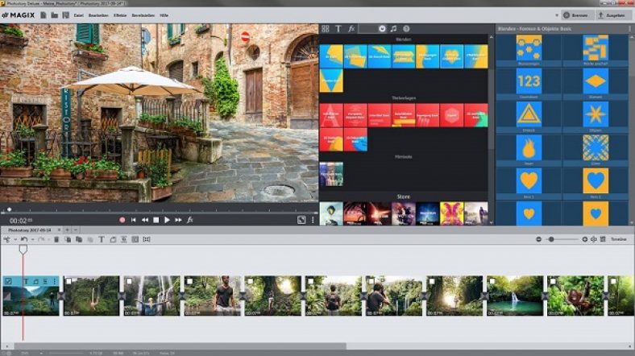Click the play button under the preview

coord(167,219)
